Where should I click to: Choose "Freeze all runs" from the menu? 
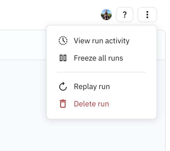(x=98, y=58)
